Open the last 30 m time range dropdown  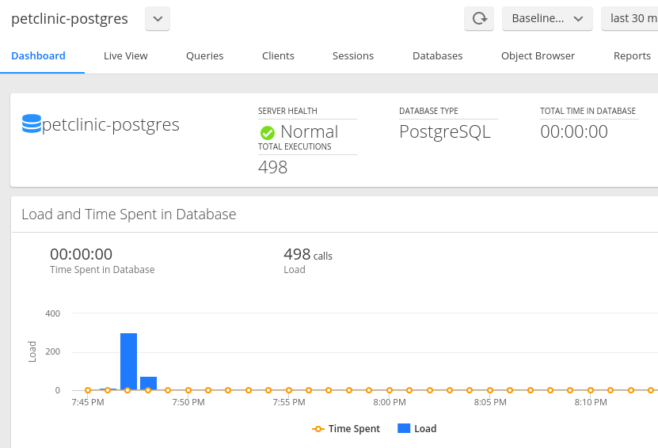(629, 18)
